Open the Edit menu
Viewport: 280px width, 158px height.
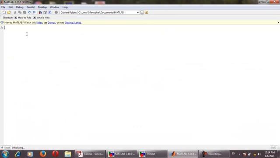click(10, 7)
